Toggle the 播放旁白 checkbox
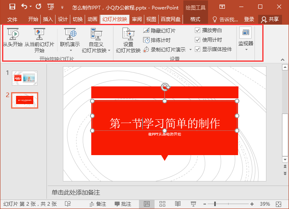 [x=197, y=30]
